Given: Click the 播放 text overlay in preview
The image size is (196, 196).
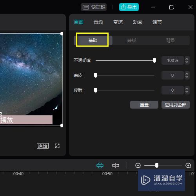Looking at the screenshot, I should tap(7, 120).
